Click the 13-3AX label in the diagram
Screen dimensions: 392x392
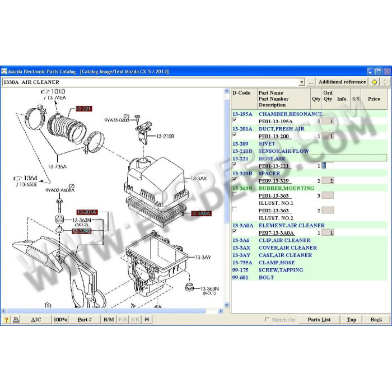pyautogui.click(x=199, y=179)
